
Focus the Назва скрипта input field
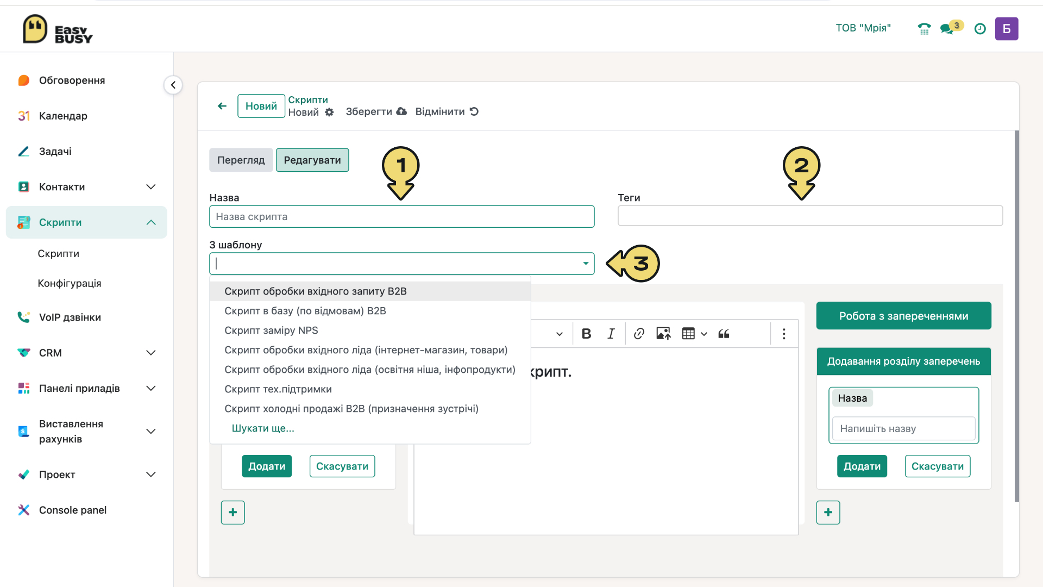pyautogui.click(x=402, y=216)
